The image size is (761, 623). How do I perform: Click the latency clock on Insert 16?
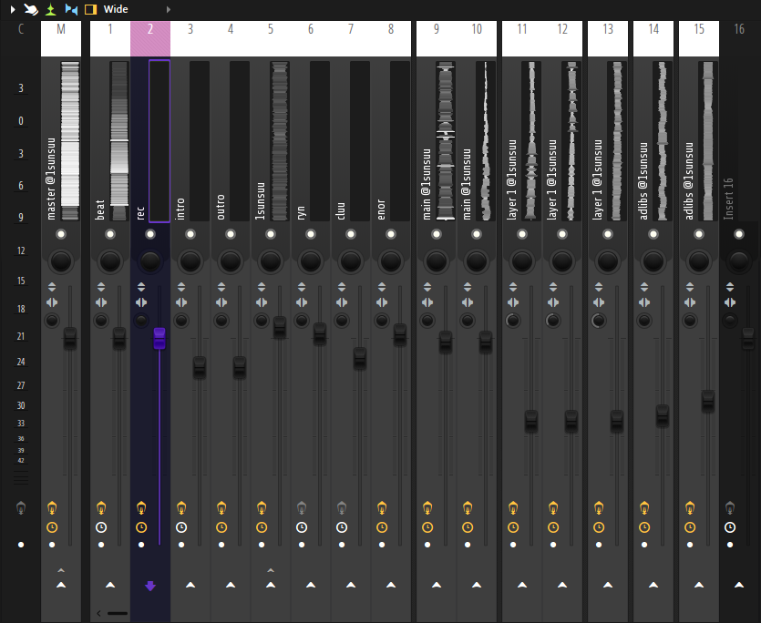pos(730,527)
